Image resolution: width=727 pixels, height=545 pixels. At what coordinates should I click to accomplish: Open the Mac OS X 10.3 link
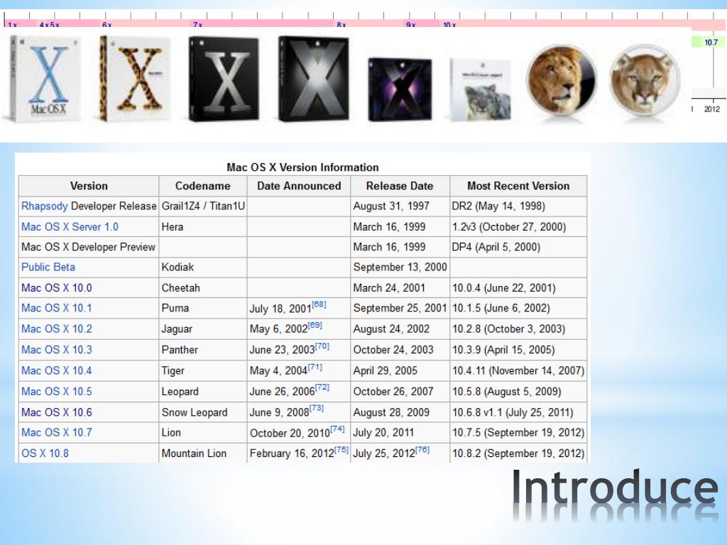click(x=57, y=349)
